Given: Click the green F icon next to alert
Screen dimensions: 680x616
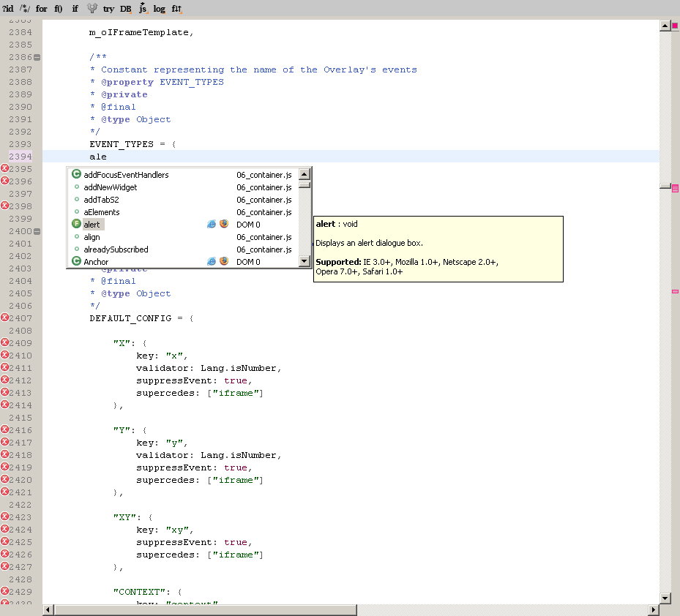Looking at the screenshot, I should click(x=76, y=225).
